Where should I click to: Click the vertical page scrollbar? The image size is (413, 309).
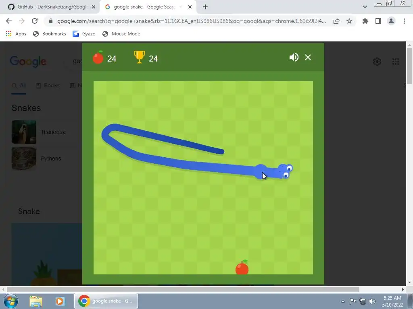[410, 66]
